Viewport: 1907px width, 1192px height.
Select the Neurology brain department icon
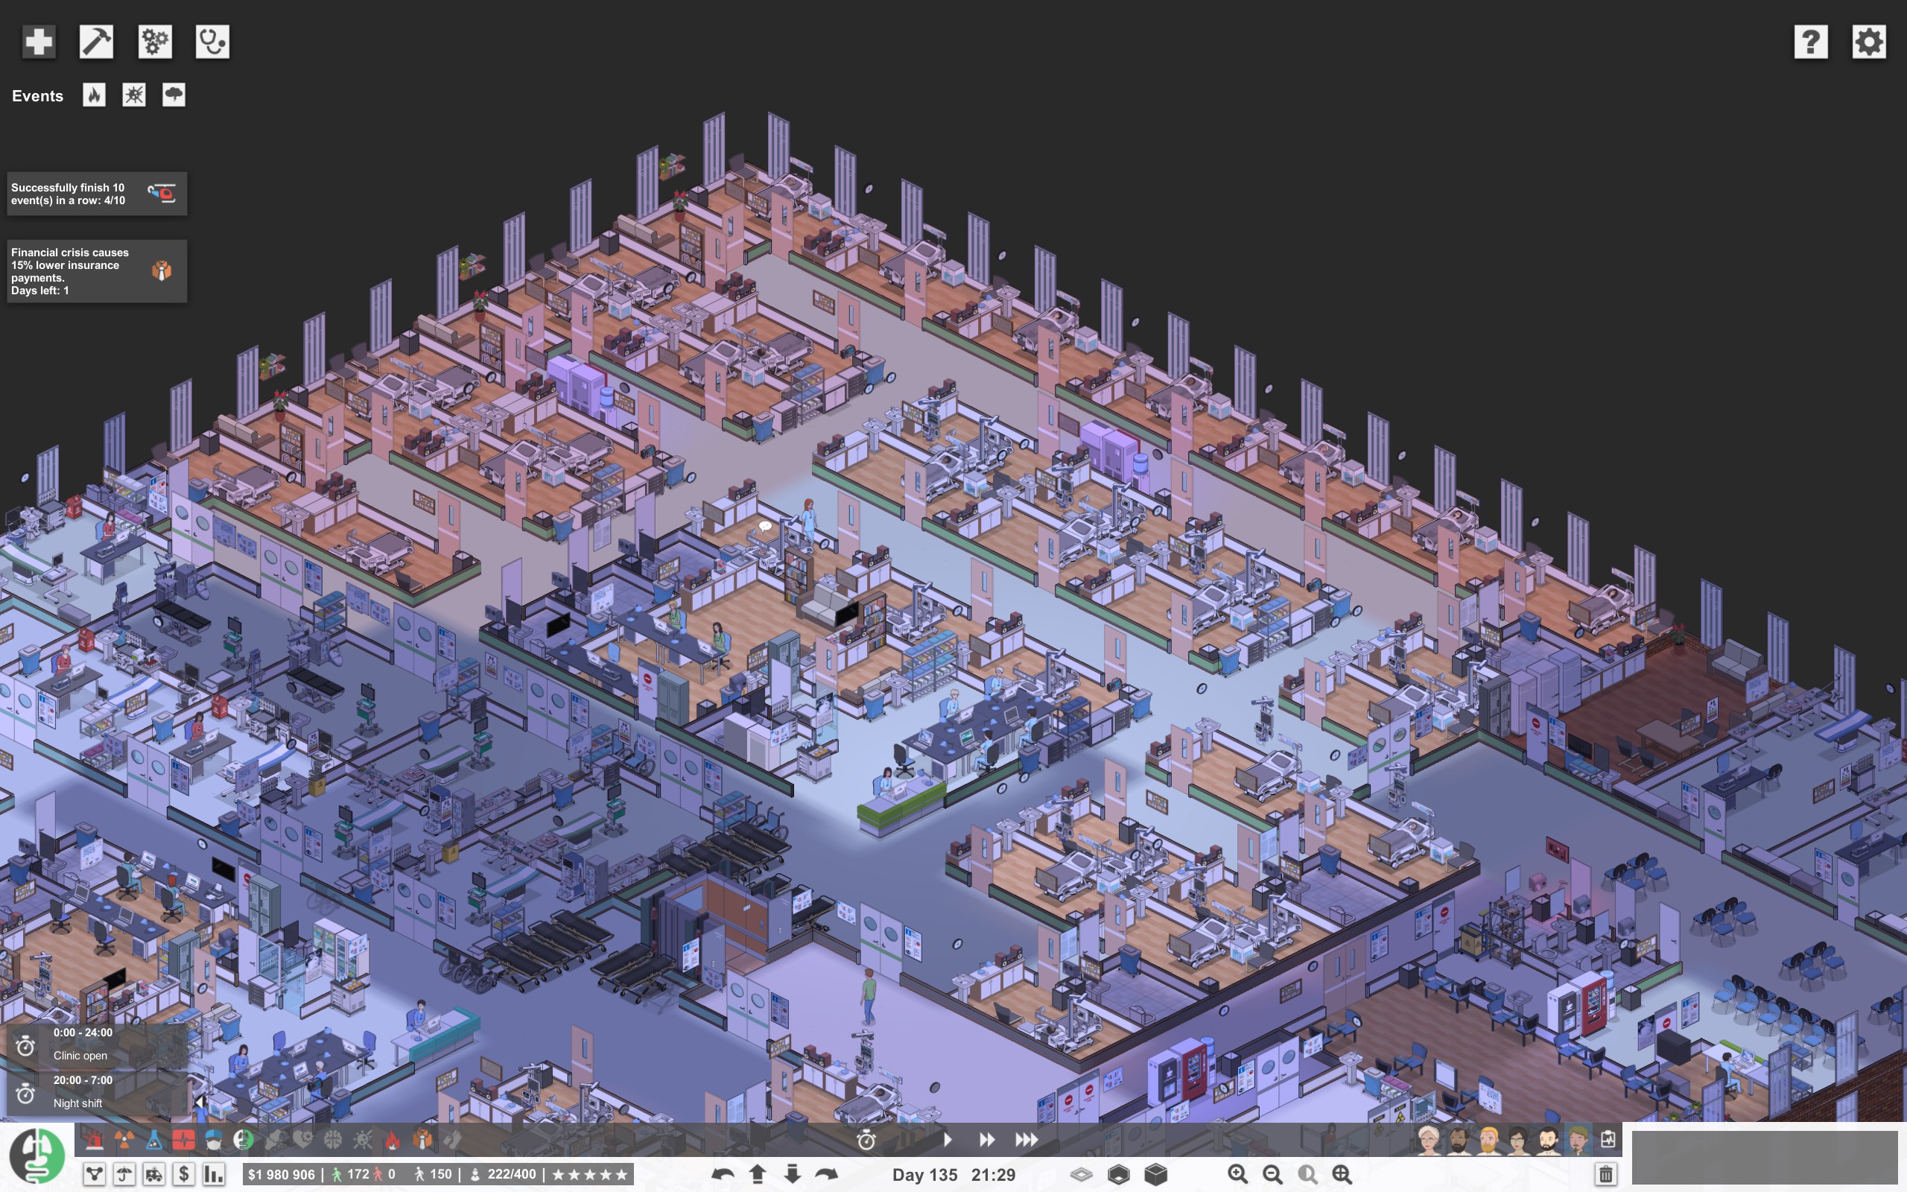pos(332,1139)
